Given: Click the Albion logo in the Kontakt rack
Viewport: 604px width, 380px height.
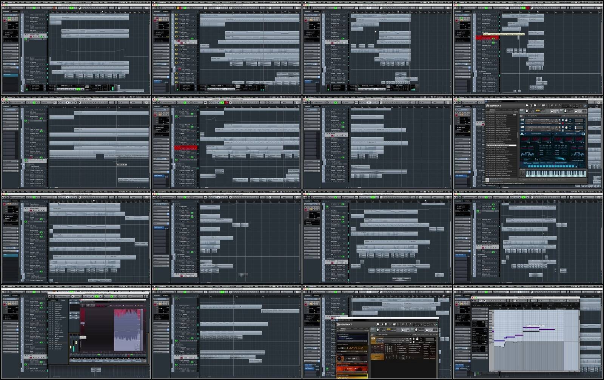Looking at the screenshot, I should (376, 346).
